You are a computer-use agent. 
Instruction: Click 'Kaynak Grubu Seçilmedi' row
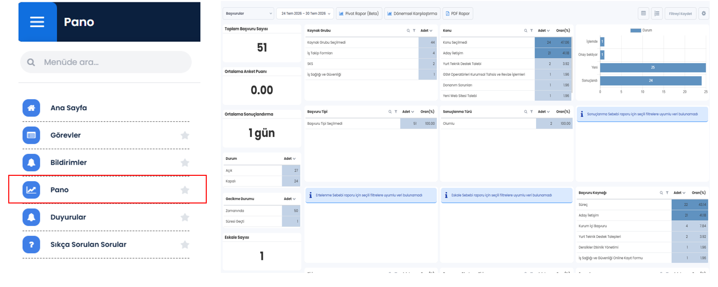click(x=371, y=42)
